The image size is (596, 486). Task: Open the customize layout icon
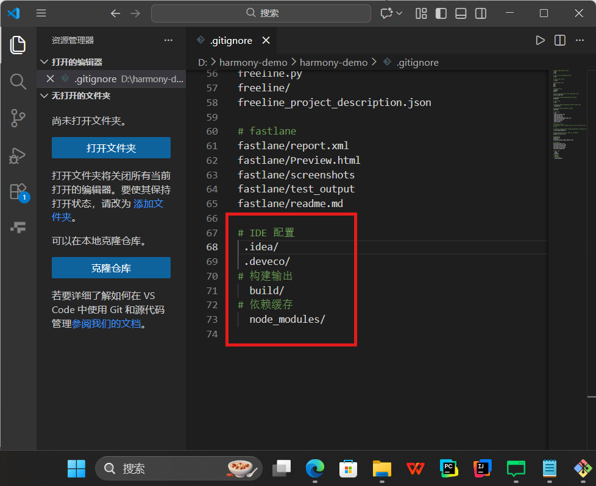421,13
